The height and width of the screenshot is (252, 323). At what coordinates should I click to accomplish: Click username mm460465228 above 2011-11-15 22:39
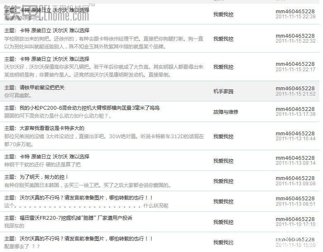pos(295,11)
